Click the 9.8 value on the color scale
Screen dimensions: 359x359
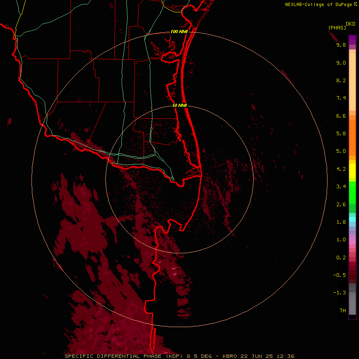pos(341,45)
